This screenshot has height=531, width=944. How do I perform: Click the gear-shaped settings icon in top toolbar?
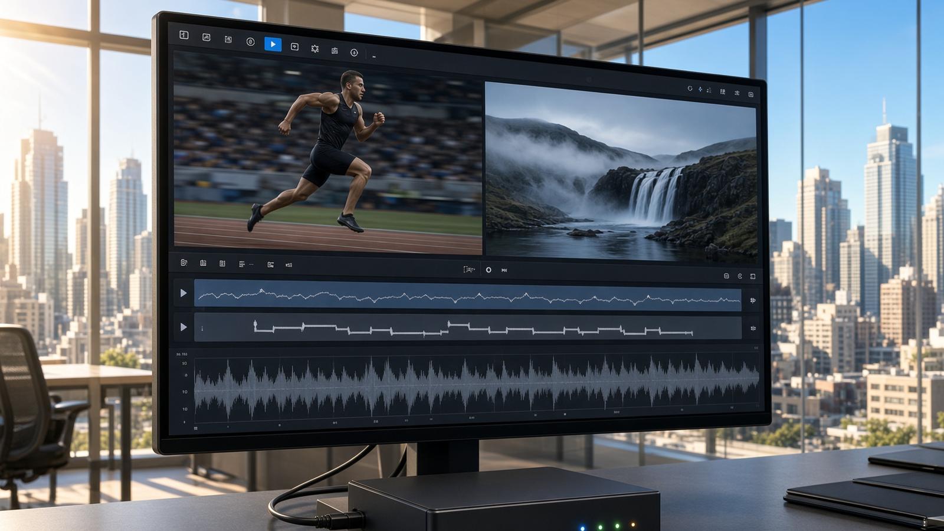pyautogui.click(x=315, y=49)
